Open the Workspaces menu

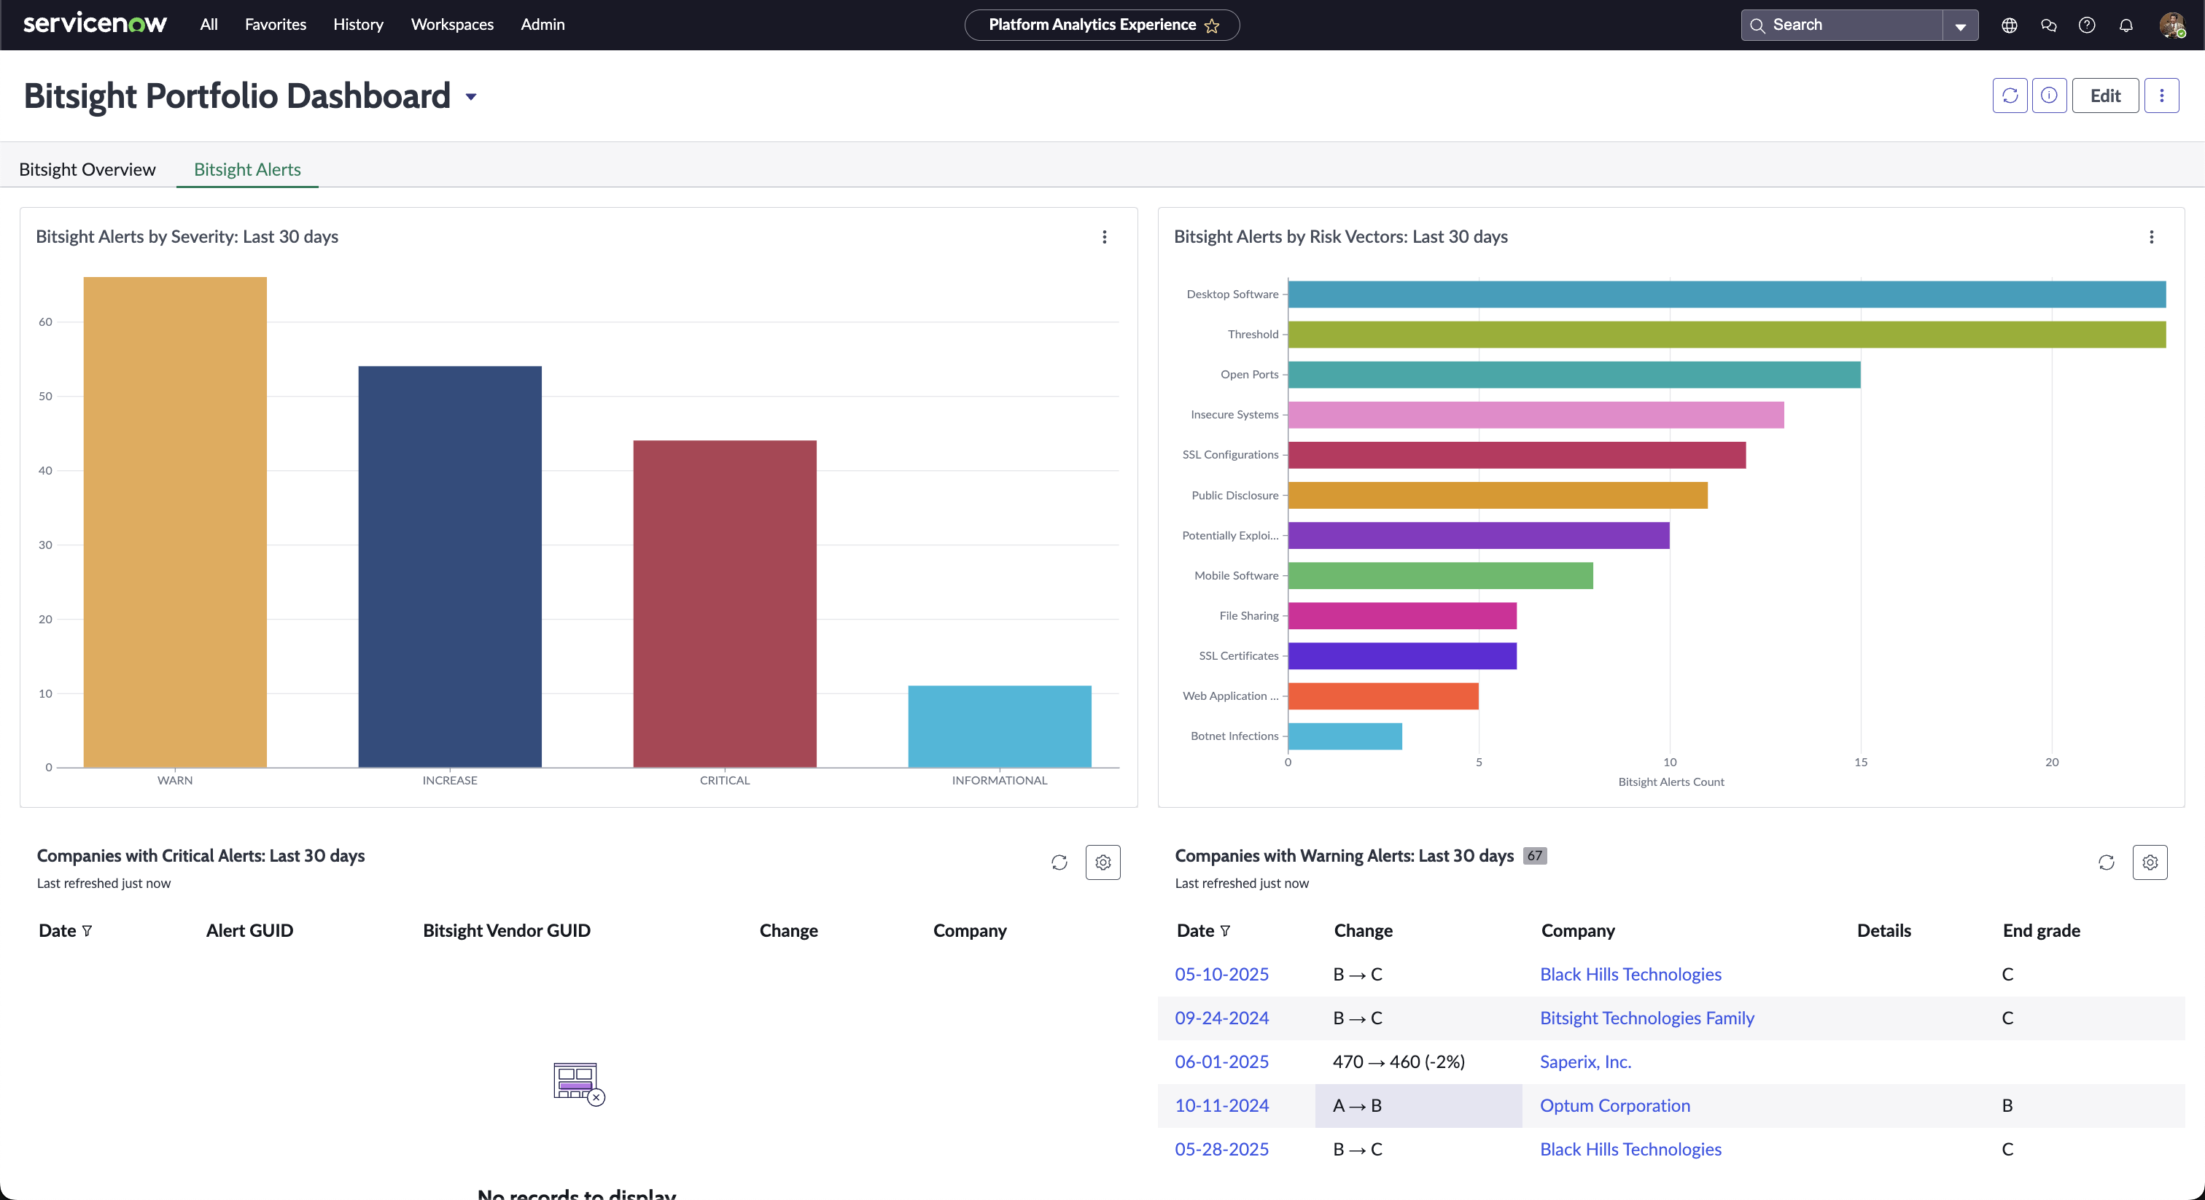click(x=452, y=24)
